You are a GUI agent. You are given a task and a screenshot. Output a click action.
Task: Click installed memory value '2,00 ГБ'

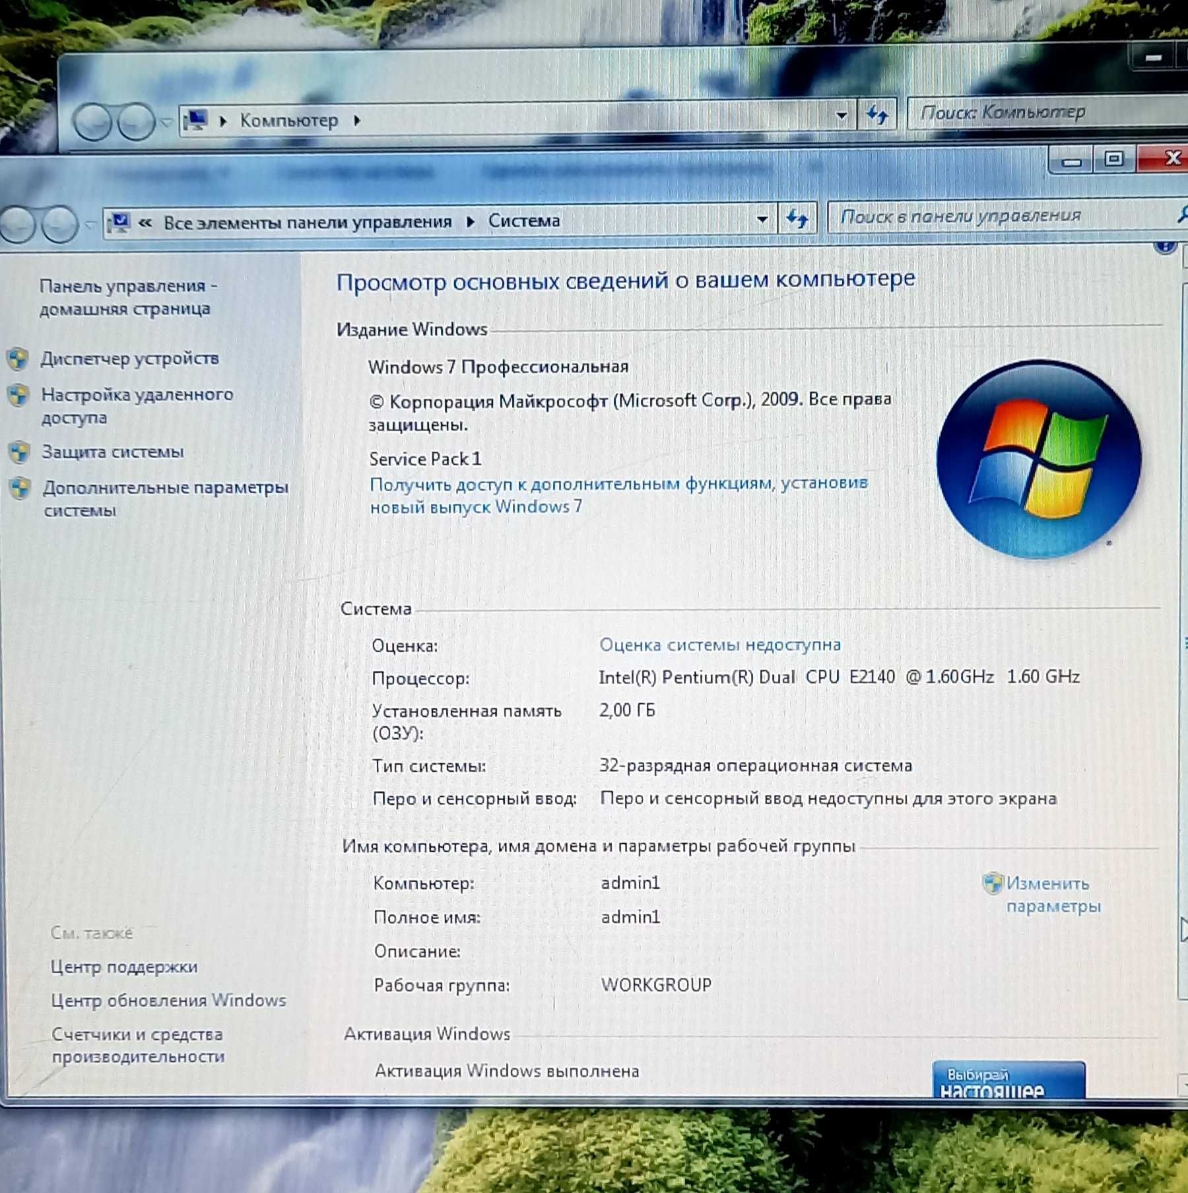[x=627, y=710]
